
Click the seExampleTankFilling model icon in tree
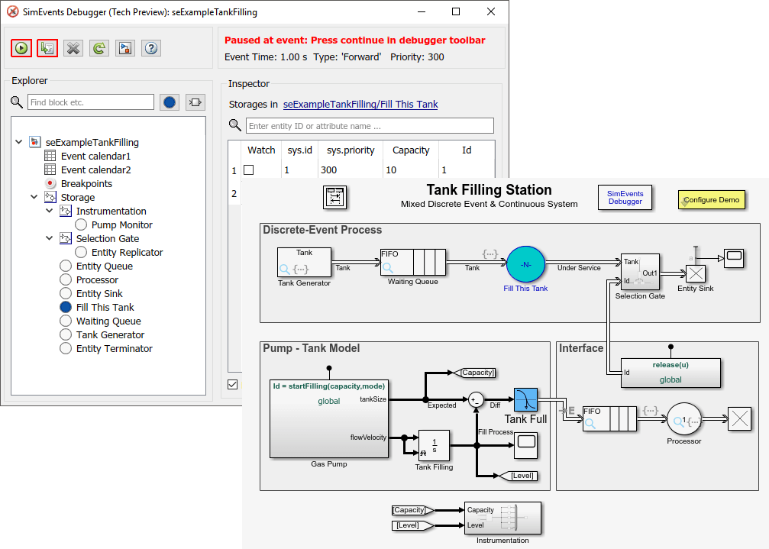(34, 142)
